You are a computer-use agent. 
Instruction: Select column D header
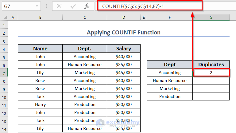pos(124,18)
